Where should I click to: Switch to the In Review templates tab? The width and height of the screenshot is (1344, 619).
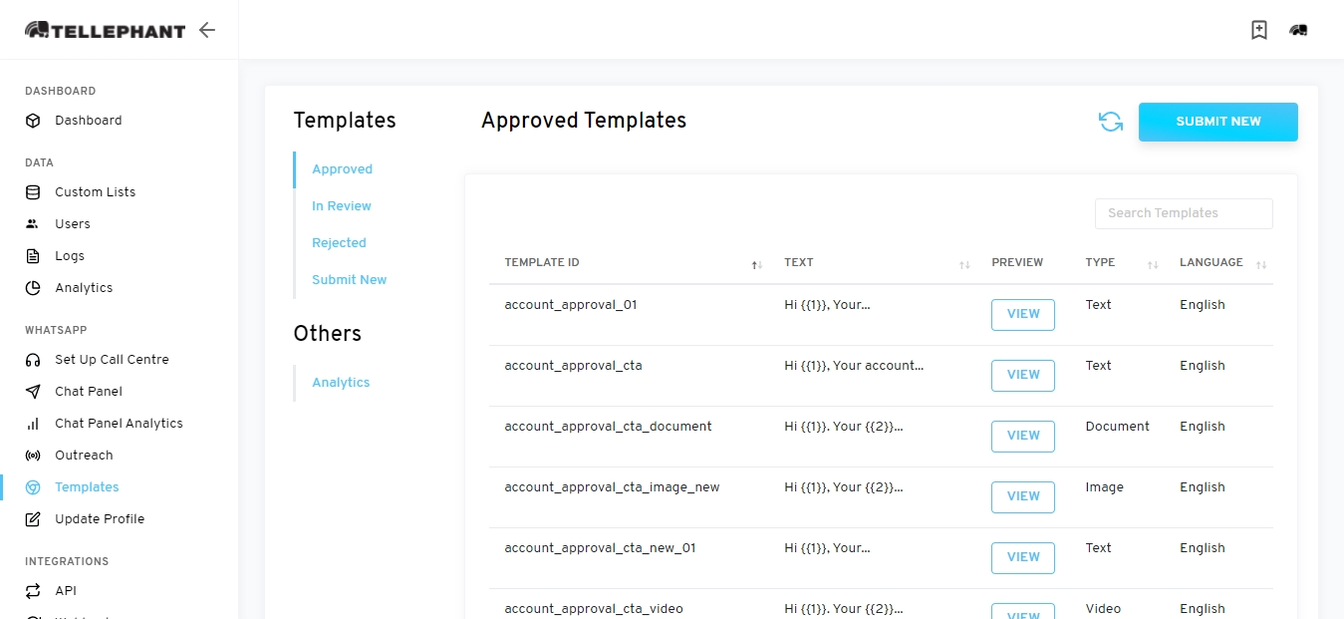(342, 206)
